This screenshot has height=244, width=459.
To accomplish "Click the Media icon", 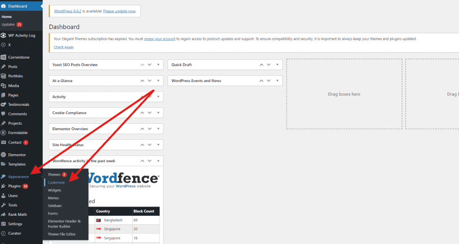I will pos(3,86).
